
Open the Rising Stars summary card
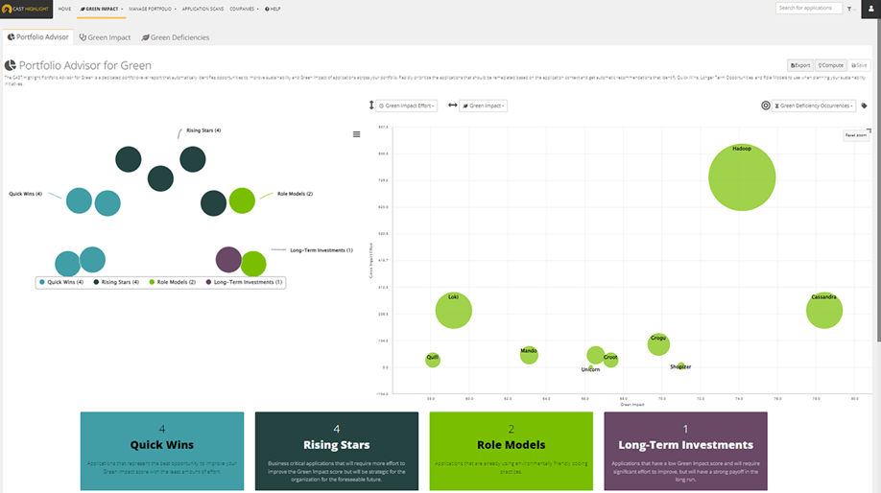[x=337, y=451]
